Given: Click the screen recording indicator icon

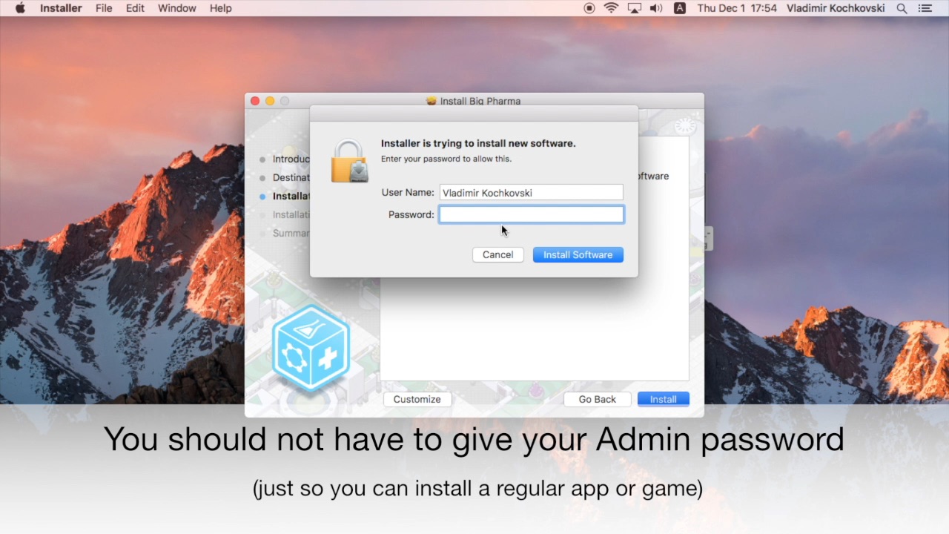Looking at the screenshot, I should click(588, 8).
